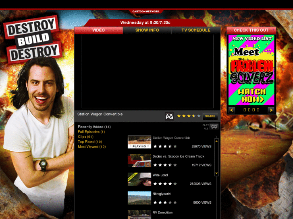Viewport: 293px width, 219px height.
Task: Click the Wednesday at 8:30/7:30c banner
Action: [x=145, y=23]
